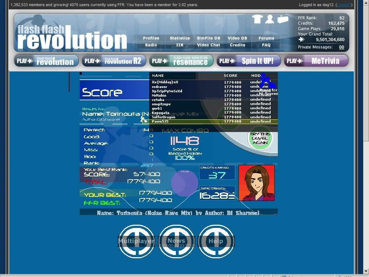Go to the SimFile DB page

tap(208, 38)
